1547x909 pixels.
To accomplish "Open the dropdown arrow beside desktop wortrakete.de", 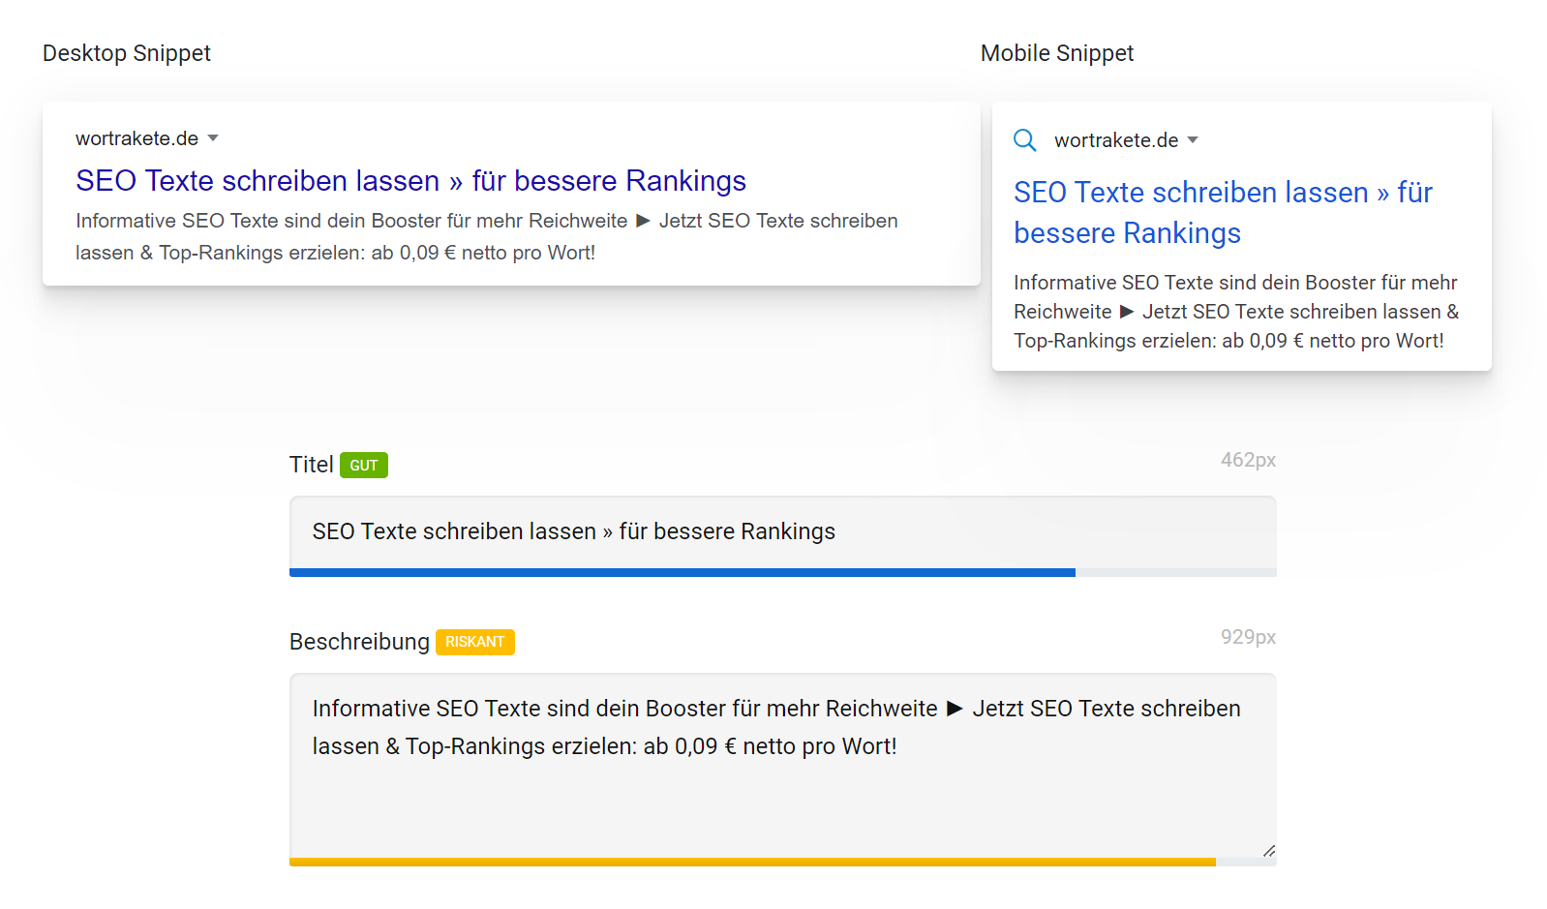I will pyautogui.click(x=213, y=138).
